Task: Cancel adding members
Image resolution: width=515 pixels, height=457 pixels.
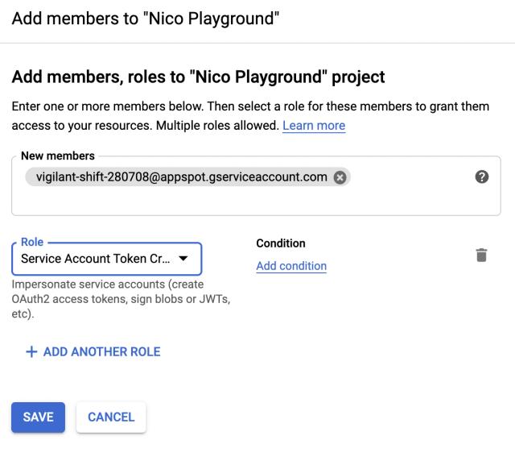Action: (x=111, y=417)
